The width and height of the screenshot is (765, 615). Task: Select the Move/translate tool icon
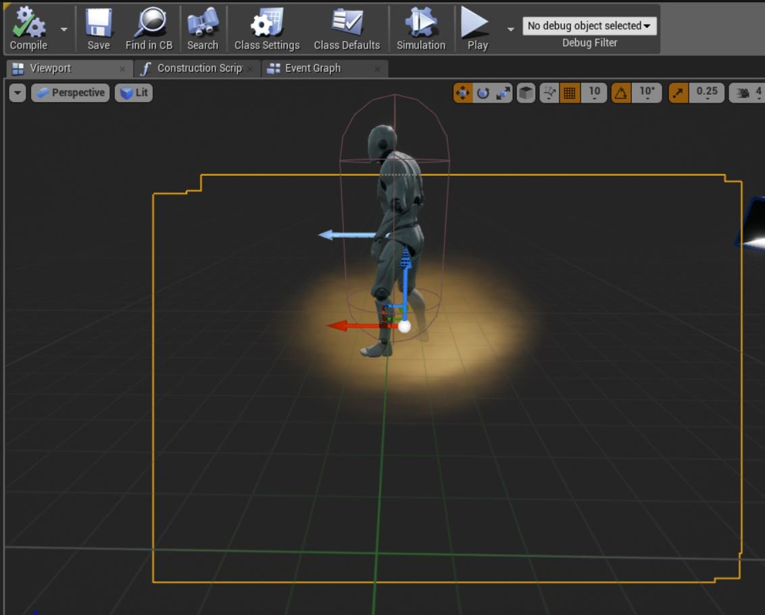[x=462, y=92]
